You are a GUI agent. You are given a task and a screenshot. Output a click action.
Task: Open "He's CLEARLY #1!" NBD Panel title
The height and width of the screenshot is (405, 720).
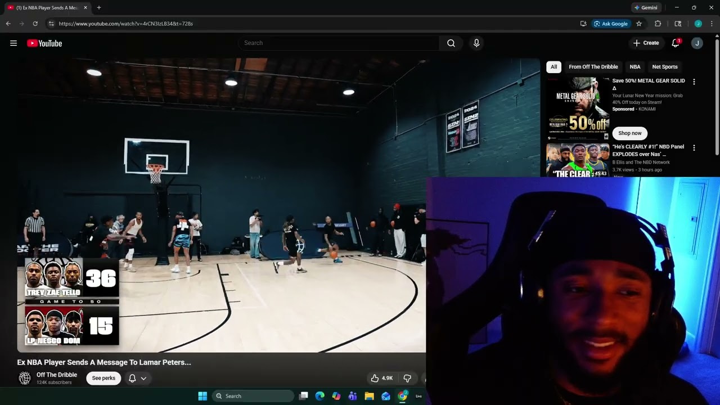pos(648,150)
